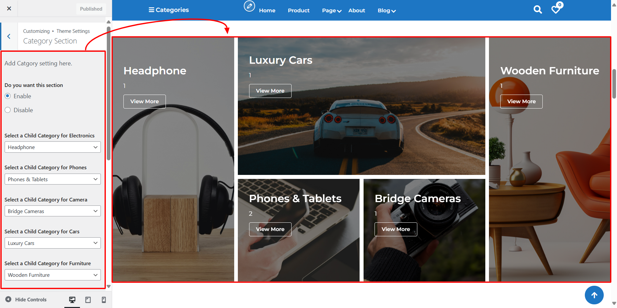The height and width of the screenshot is (308, 617).
Task: Switch to desktop preview icon
Action: pos(72,300)
